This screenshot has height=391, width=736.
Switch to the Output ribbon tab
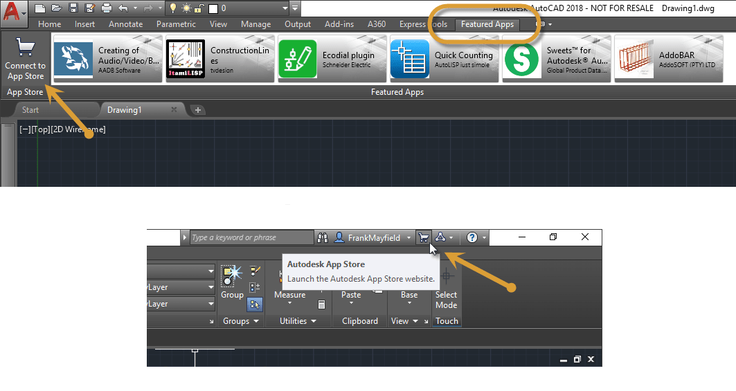coord(298,24)
